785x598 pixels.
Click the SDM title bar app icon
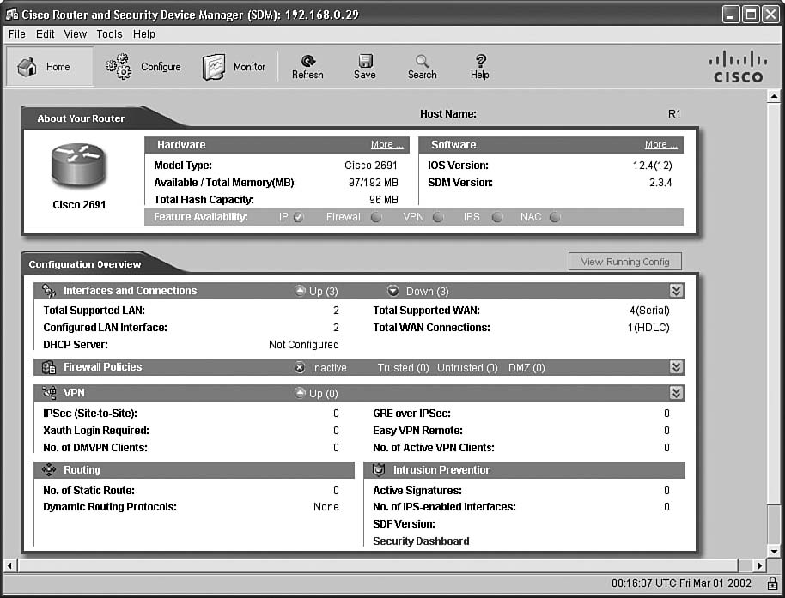[12, 14]
